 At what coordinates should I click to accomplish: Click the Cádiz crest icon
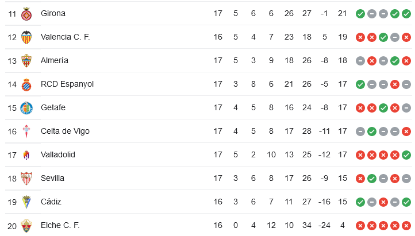click(x=26, y=202)
